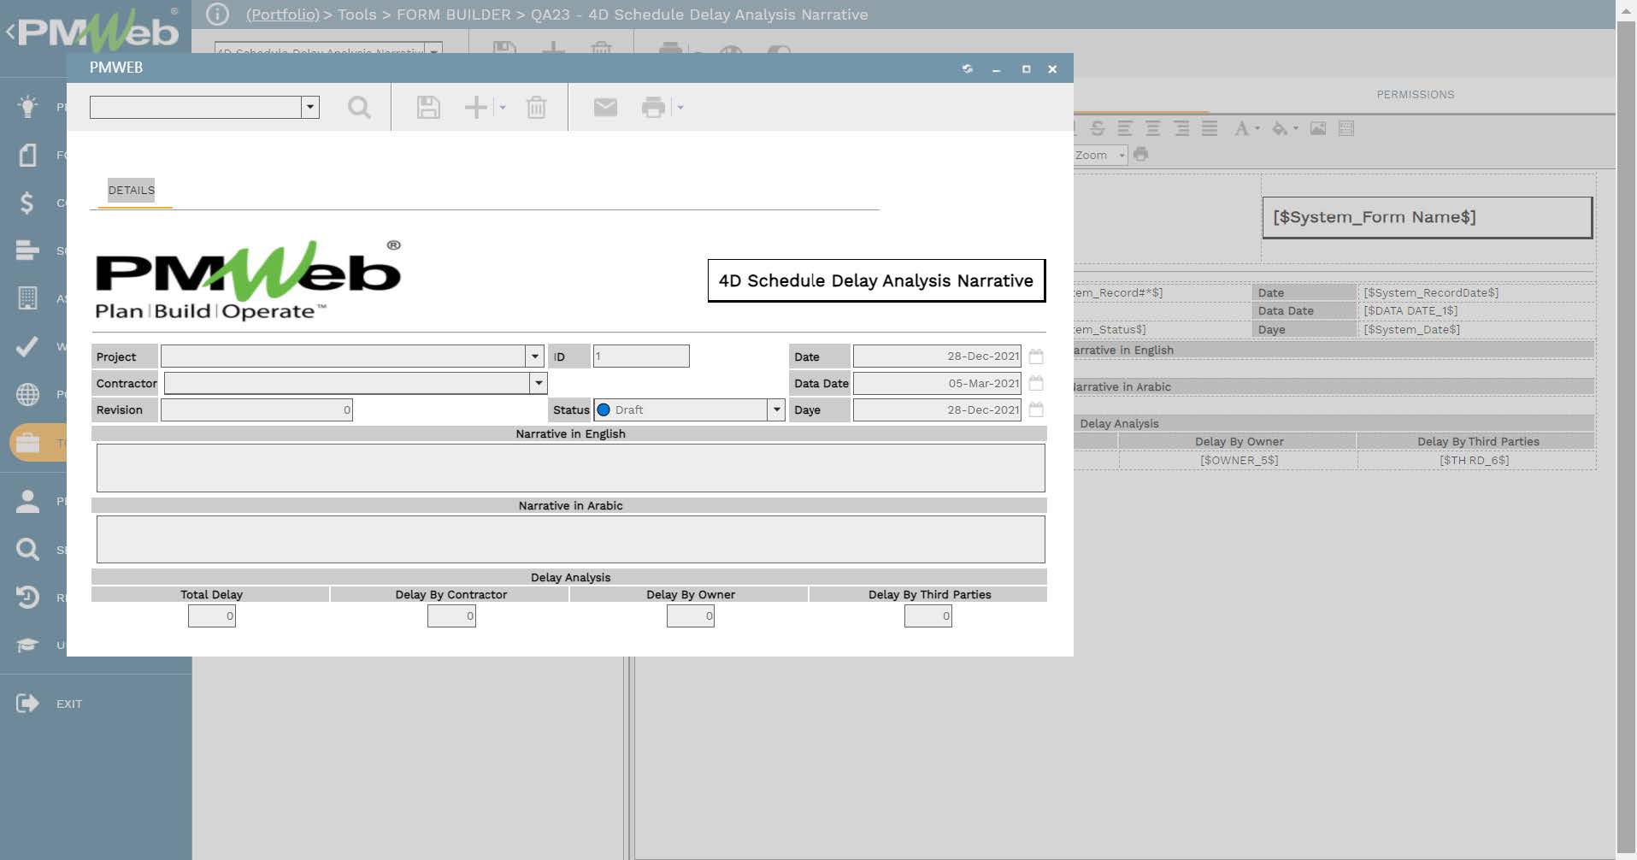This screenshot has height=860, width=1637.
Task: Open the briefcase Tools module in sidebar
Action: (x=27, y=443)
